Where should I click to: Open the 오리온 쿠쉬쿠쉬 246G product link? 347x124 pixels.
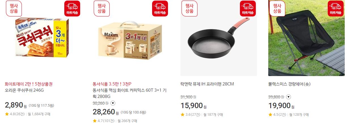[24, 91]
